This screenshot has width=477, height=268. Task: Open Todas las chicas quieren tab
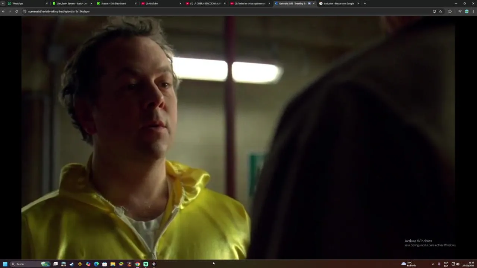(249, 3)
